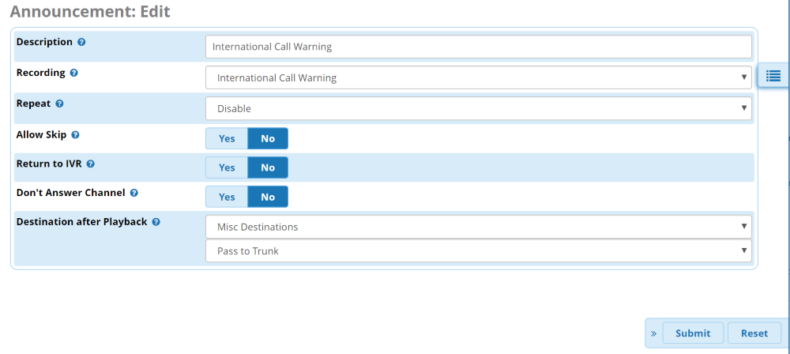Select No for Return to IVR
The width and height of the screenshot is (790, 354).
pyautogui.click(x=268, y=168)
